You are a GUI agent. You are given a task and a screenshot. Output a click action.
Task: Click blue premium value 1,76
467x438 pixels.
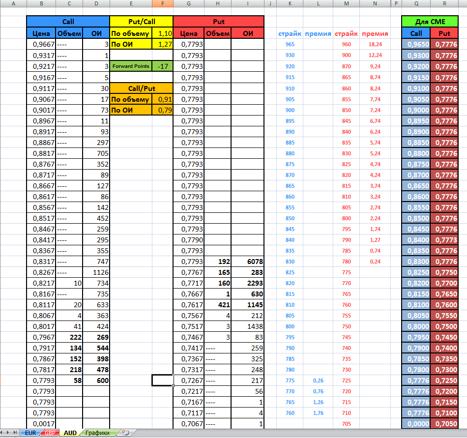click(318, 413)
